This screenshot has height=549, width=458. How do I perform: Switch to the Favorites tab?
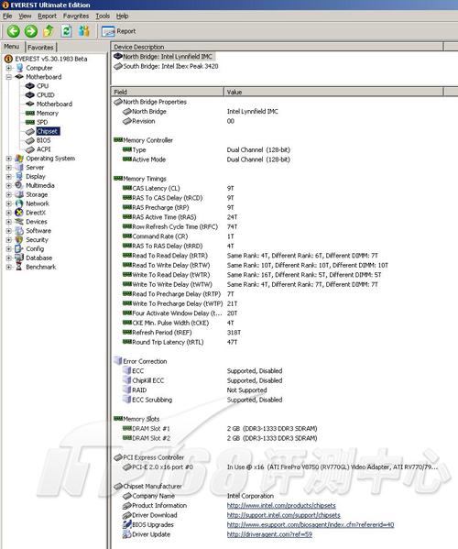click(x=40, y=48)
